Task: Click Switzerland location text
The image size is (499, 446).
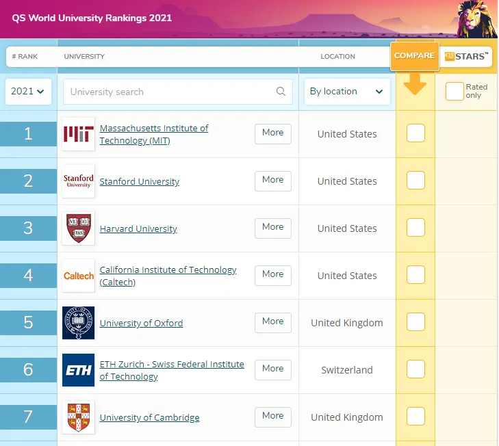Action: 347,370
